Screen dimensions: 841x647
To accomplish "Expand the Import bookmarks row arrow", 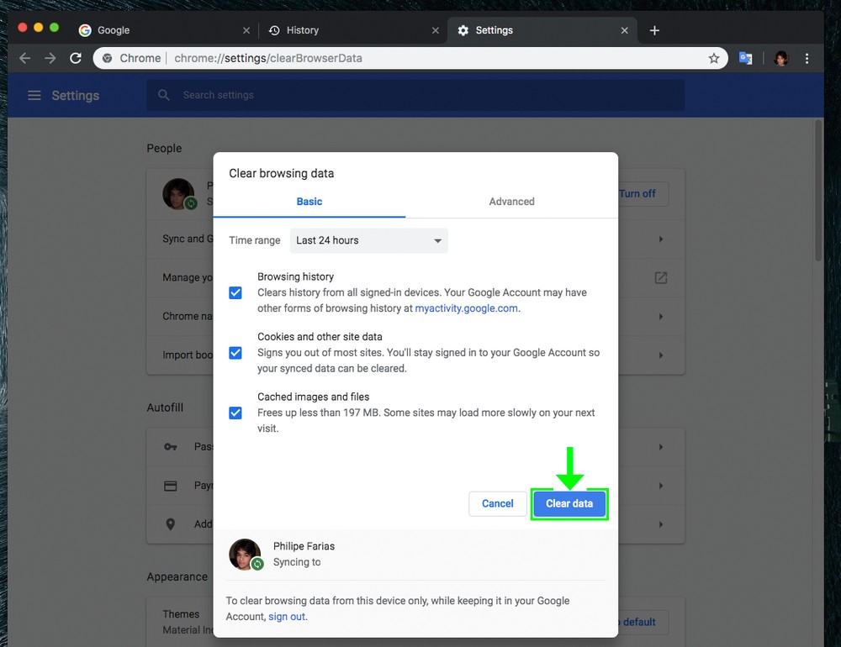I will pyautogui.click(x=661, y=355).
